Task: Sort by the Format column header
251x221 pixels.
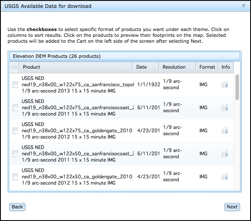Action: (x=207, y=67)
